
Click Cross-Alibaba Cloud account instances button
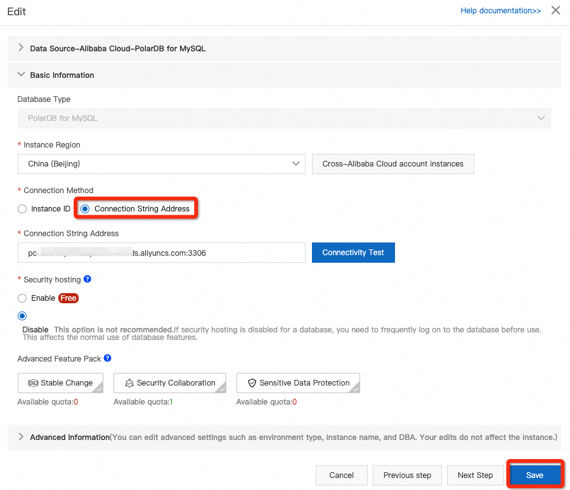tap(392, 164)
